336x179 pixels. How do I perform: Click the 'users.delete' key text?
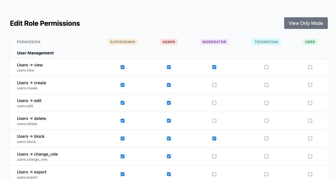pyautogui.click(x=27, y=124)
